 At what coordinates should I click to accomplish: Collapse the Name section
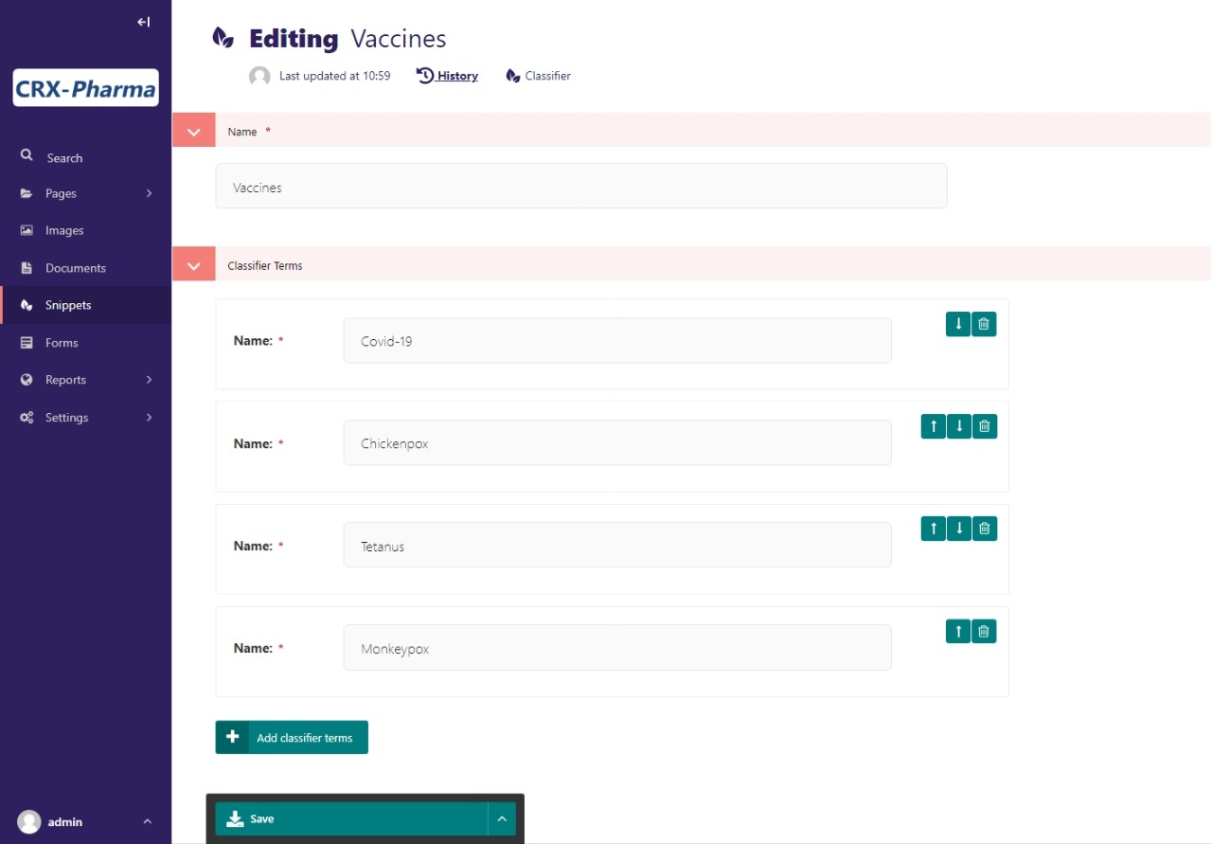tap(194, 132)
